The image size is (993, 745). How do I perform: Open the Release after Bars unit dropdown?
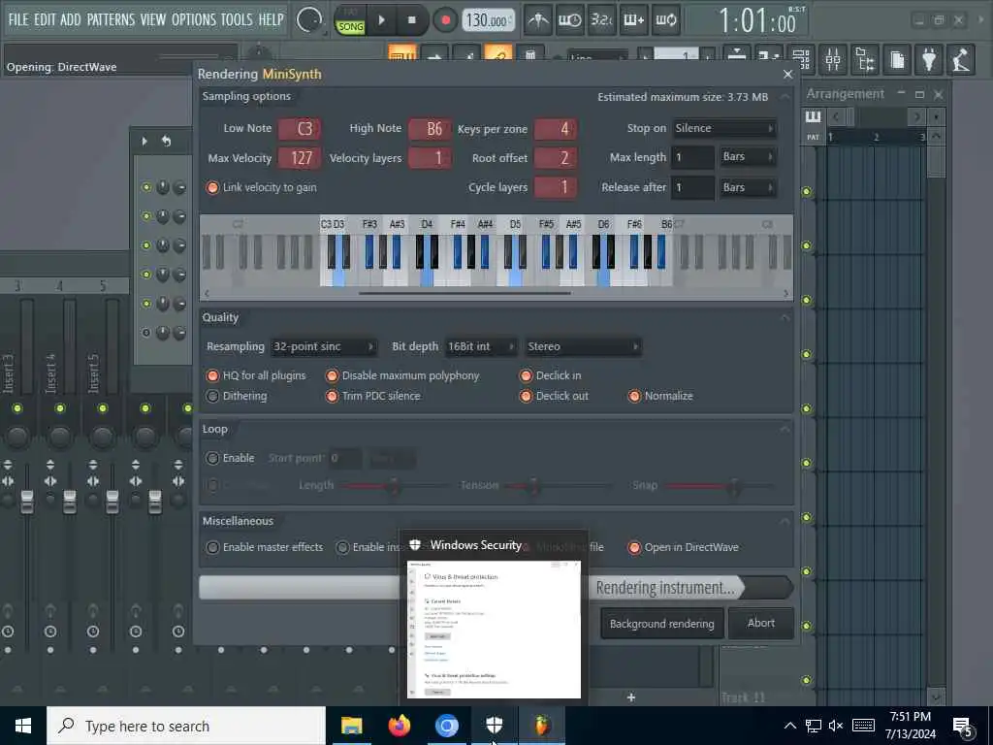point(748,187)
